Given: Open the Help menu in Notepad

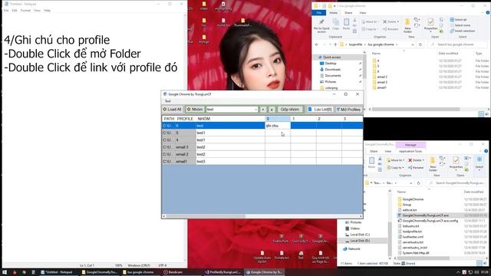Looking at the screenshot, I should click(x=47, y=10).
